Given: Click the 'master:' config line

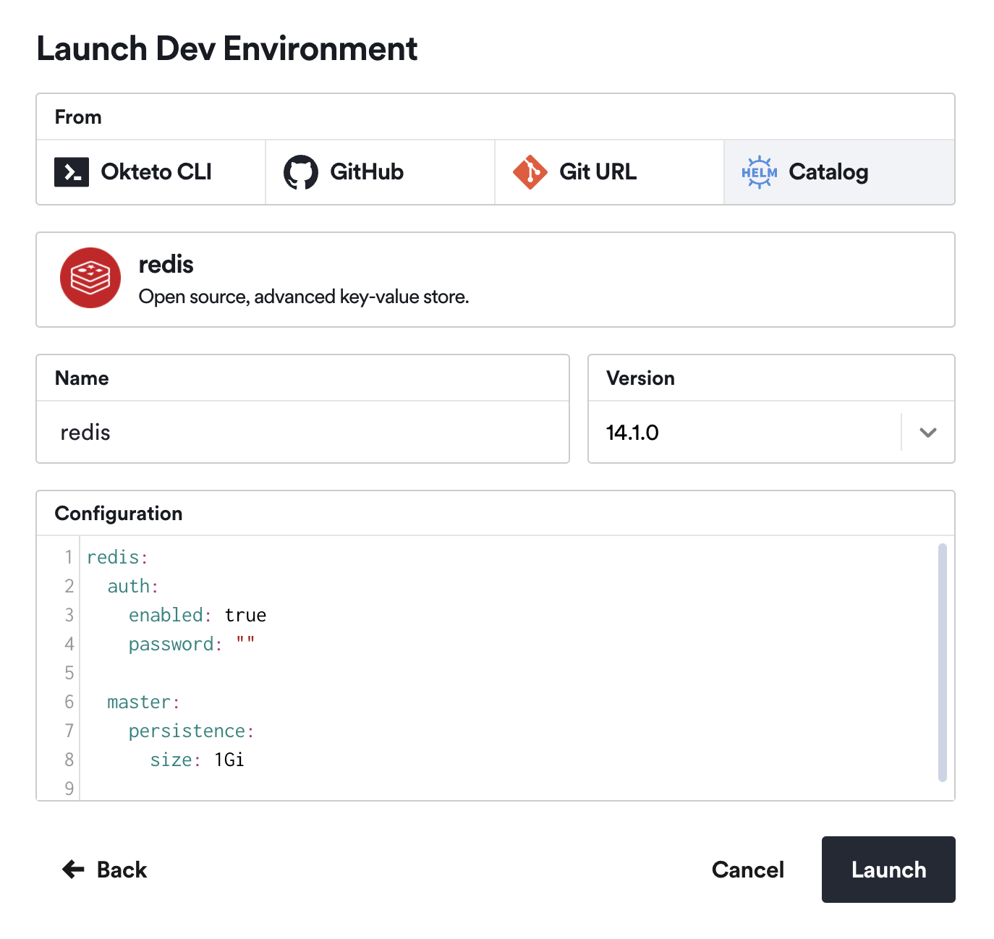Looking at the screenshot, I should coord(144,702).
